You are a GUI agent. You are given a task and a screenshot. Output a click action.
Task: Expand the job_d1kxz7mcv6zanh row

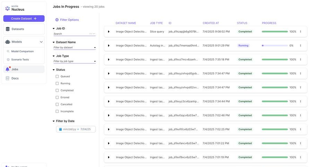point(109,59)
